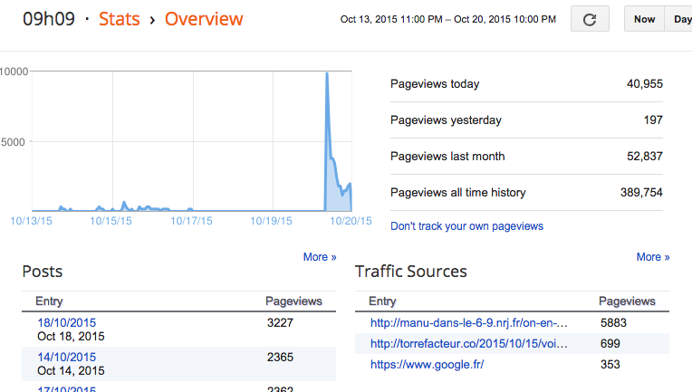The width and height of the screenshot is (692, 392).
Task: Click the Overview breadcrumb heading
Action: [x=204, y=18]
